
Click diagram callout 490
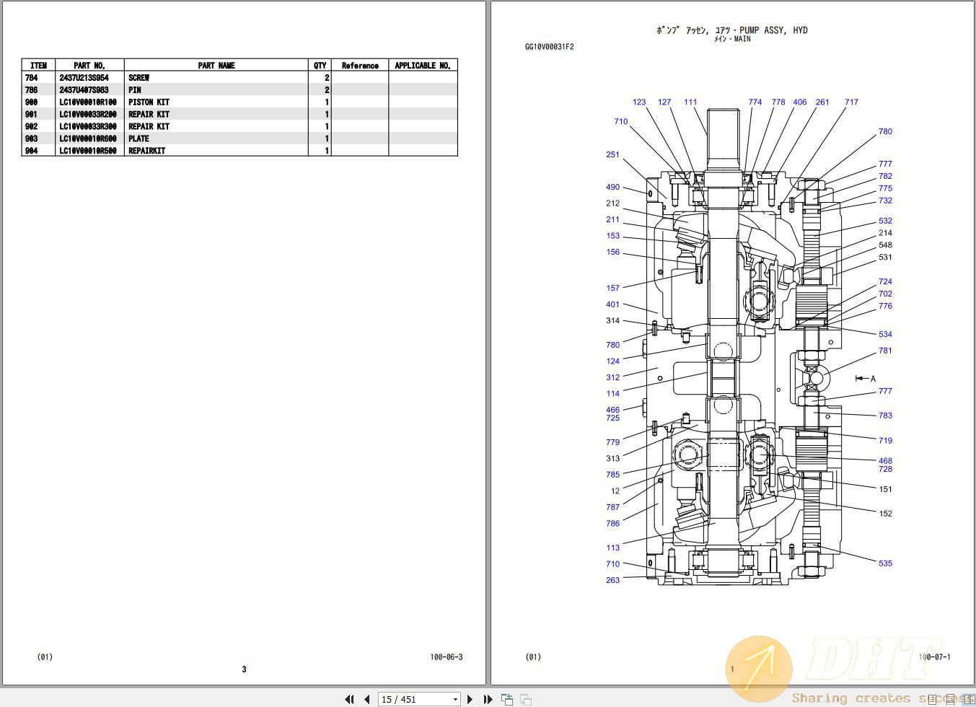point(612,188)
